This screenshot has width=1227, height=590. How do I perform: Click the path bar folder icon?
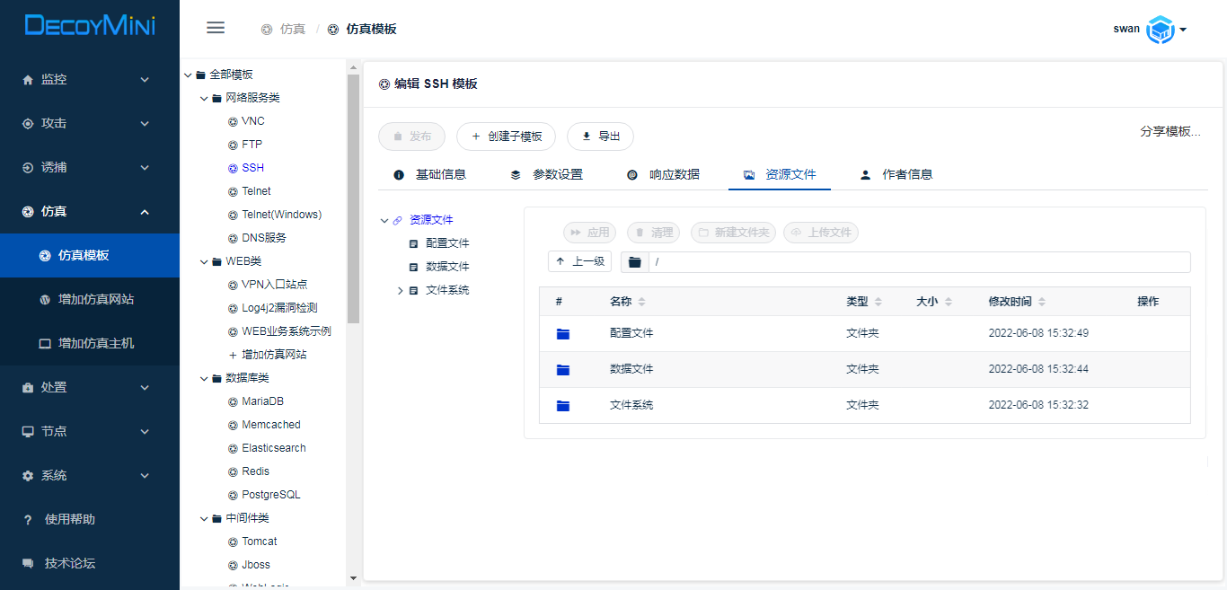(x=635, y=262)
